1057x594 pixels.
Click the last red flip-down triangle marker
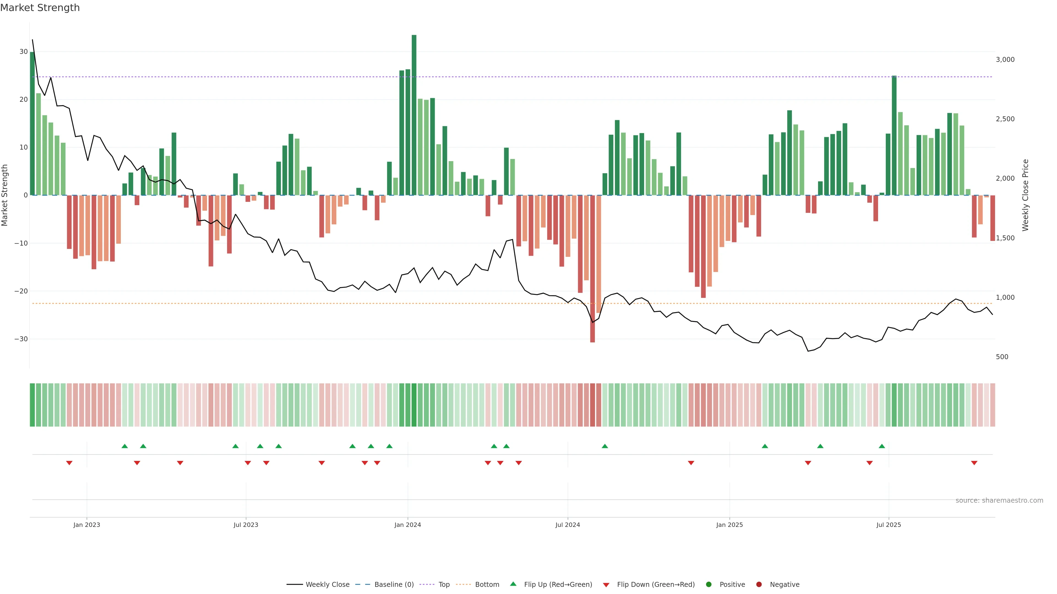[974, 463]
